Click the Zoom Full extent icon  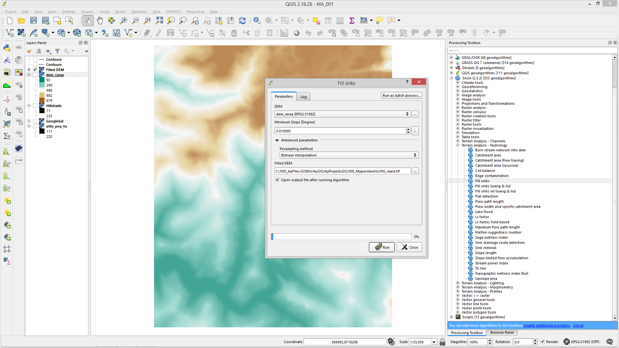(x=159, y=20)
